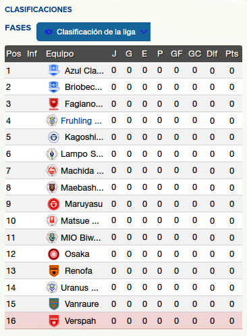This screenshot has width=247, height=336.
Task: Open the MIO Biw... team name
Action: [81, 237]
